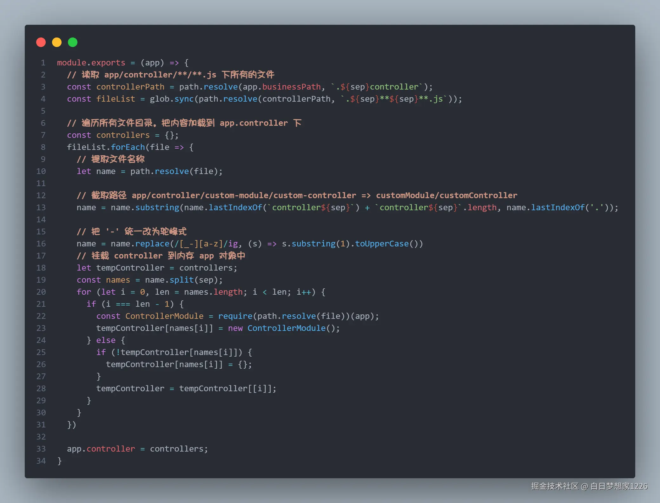Click the yellow minimize dot
Screen dimensions: 660x503
pyautogui.click(x=57, y=42)
